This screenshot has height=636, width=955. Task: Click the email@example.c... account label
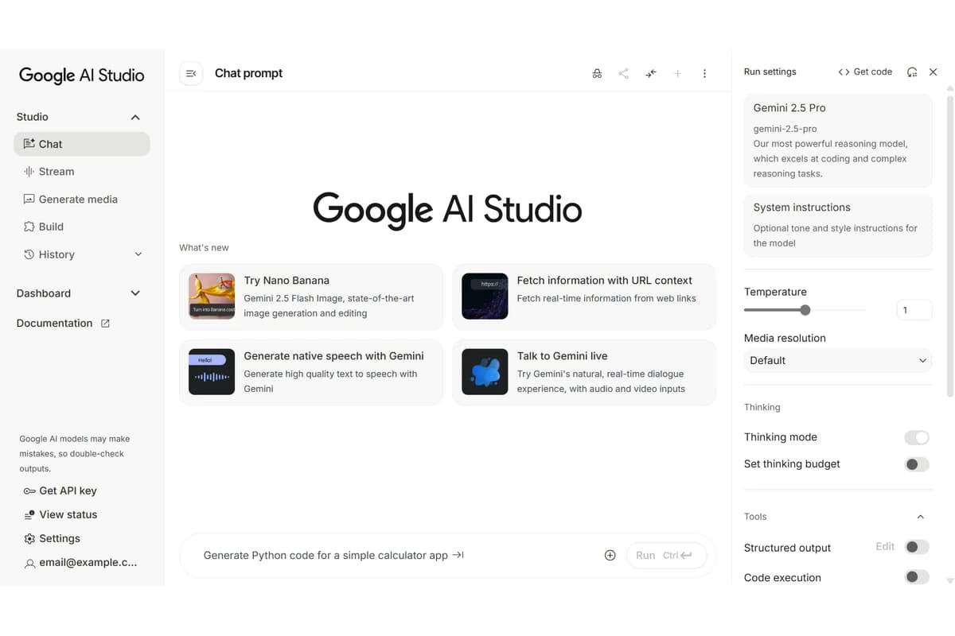pos(88,563)
